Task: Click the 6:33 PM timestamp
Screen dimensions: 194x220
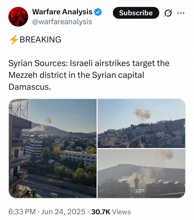Action: pos(22,212)
